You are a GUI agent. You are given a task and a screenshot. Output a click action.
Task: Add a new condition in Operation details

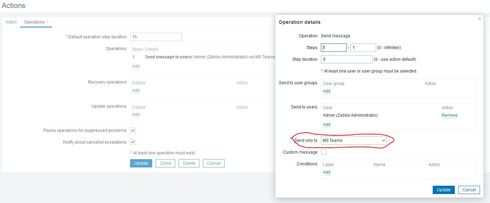click(326, 172)
